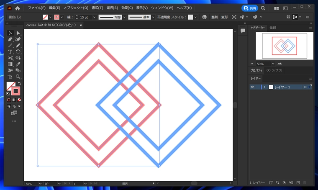Open the stroke color dropdown arrow
Image resolution: width=318 pixels, height=190 pixels.
click(62, 17)
